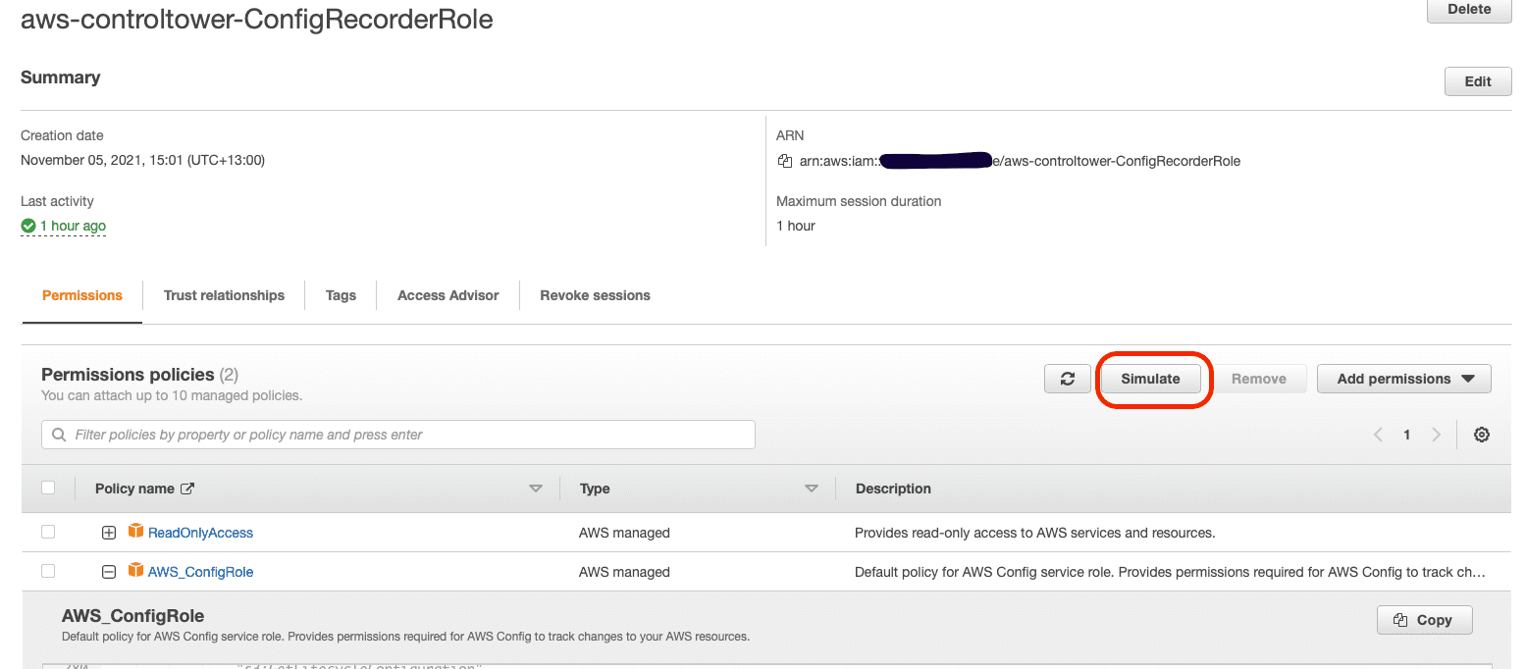Click the refresh policies icon button
The height and width of the screenshot is (669, 1526).
(x=1068, y=379)
